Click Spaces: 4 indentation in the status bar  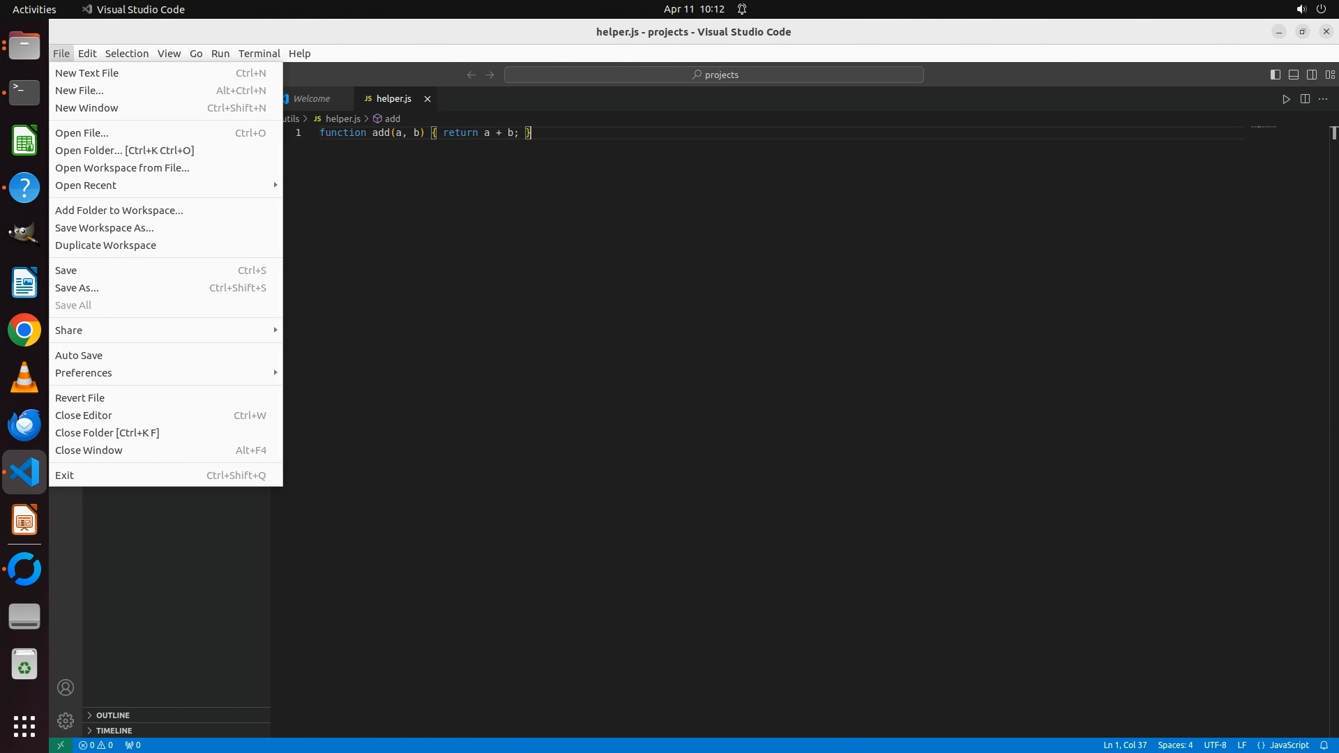[1175, 745]
